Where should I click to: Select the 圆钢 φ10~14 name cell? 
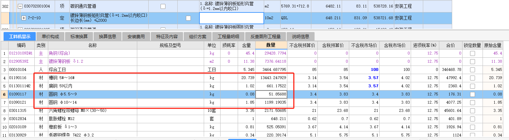click(93, 102)
